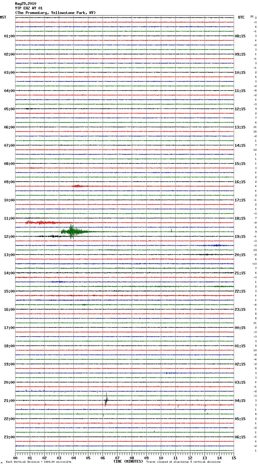Click the '22:00' MST time label
This screenshot has width=258, height=466.
(9, 419)
